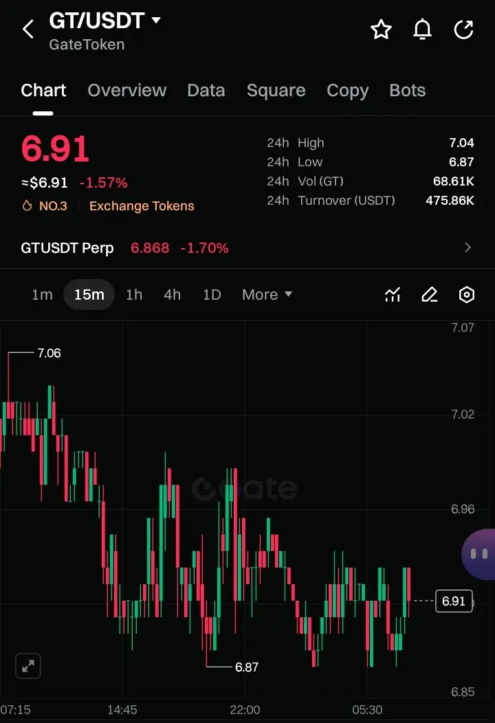Tap the 05:30 time axis label
The image size is (495, 723).
[x=367, y=710]
